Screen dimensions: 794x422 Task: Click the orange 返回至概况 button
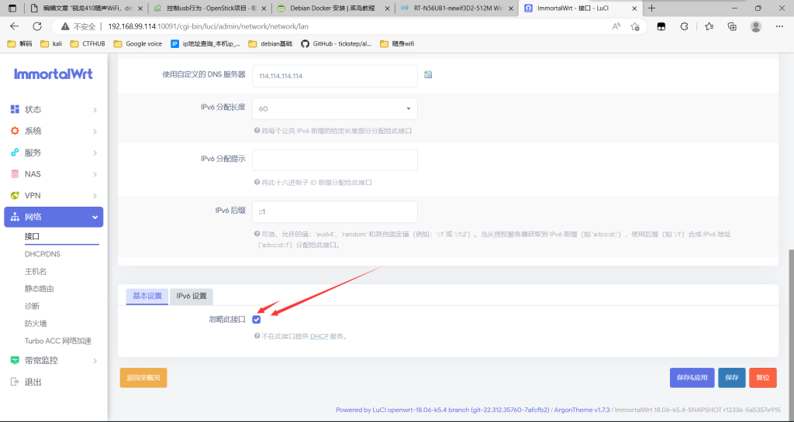pyautogui.click(x=143, y=377)
